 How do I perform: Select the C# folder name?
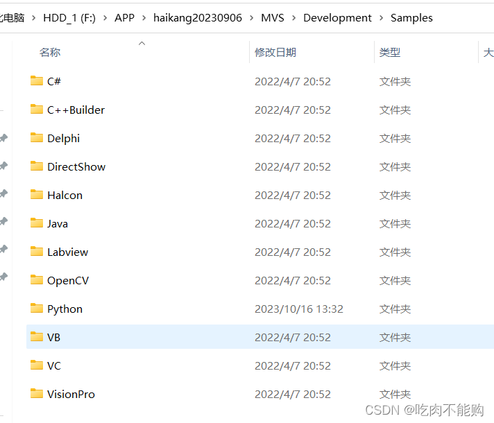point(54,82)
